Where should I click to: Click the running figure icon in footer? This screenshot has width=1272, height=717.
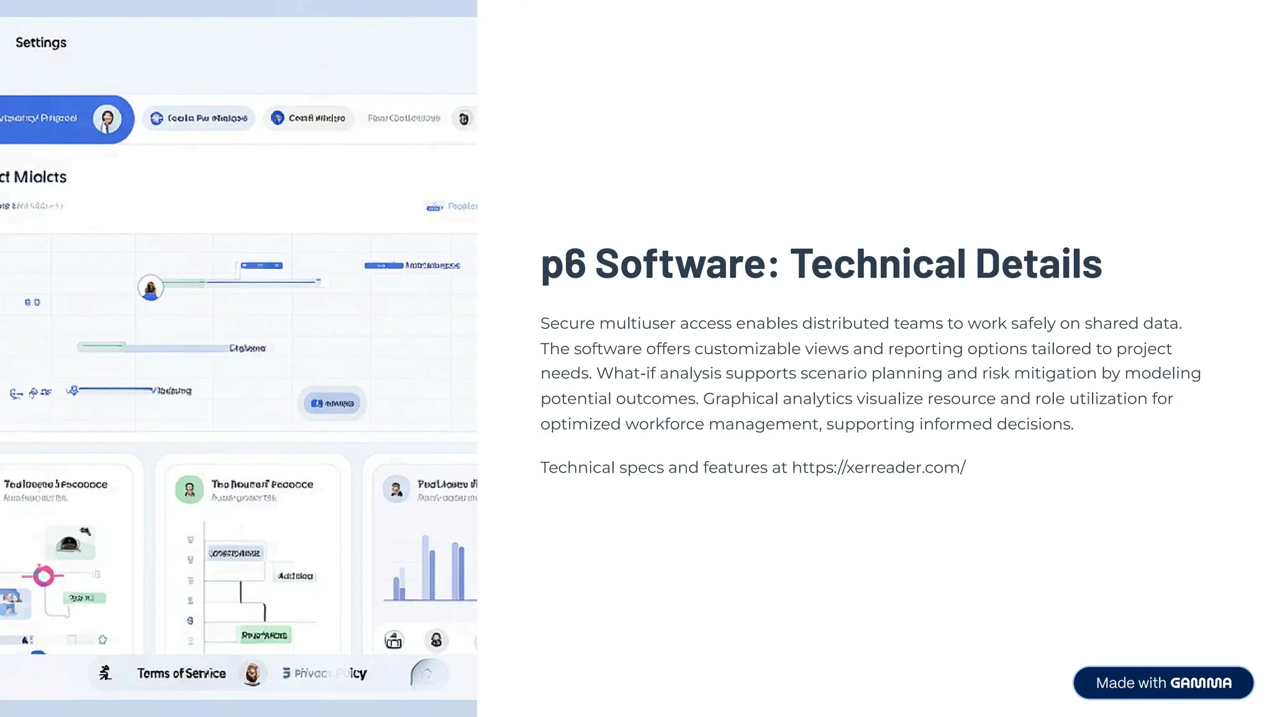[106, 673]
